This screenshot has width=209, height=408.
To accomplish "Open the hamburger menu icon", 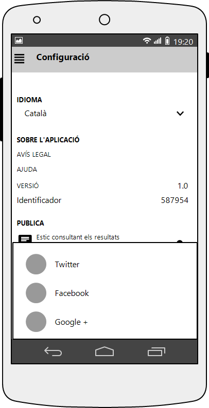I will (19, 58).
